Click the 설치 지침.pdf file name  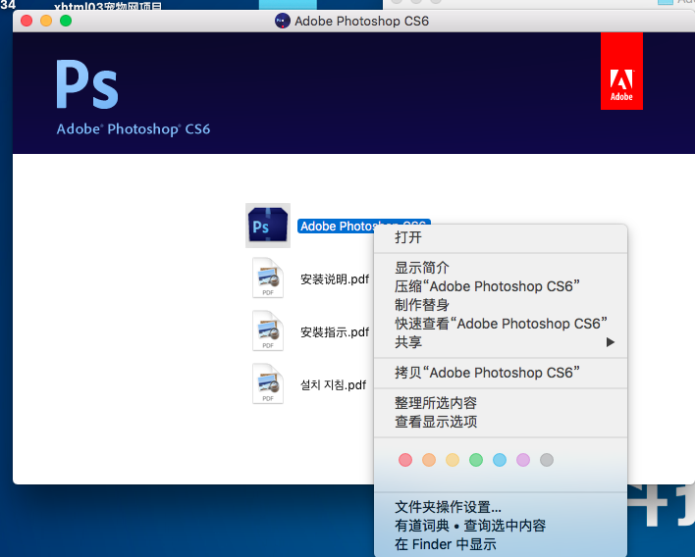point(334,384)
